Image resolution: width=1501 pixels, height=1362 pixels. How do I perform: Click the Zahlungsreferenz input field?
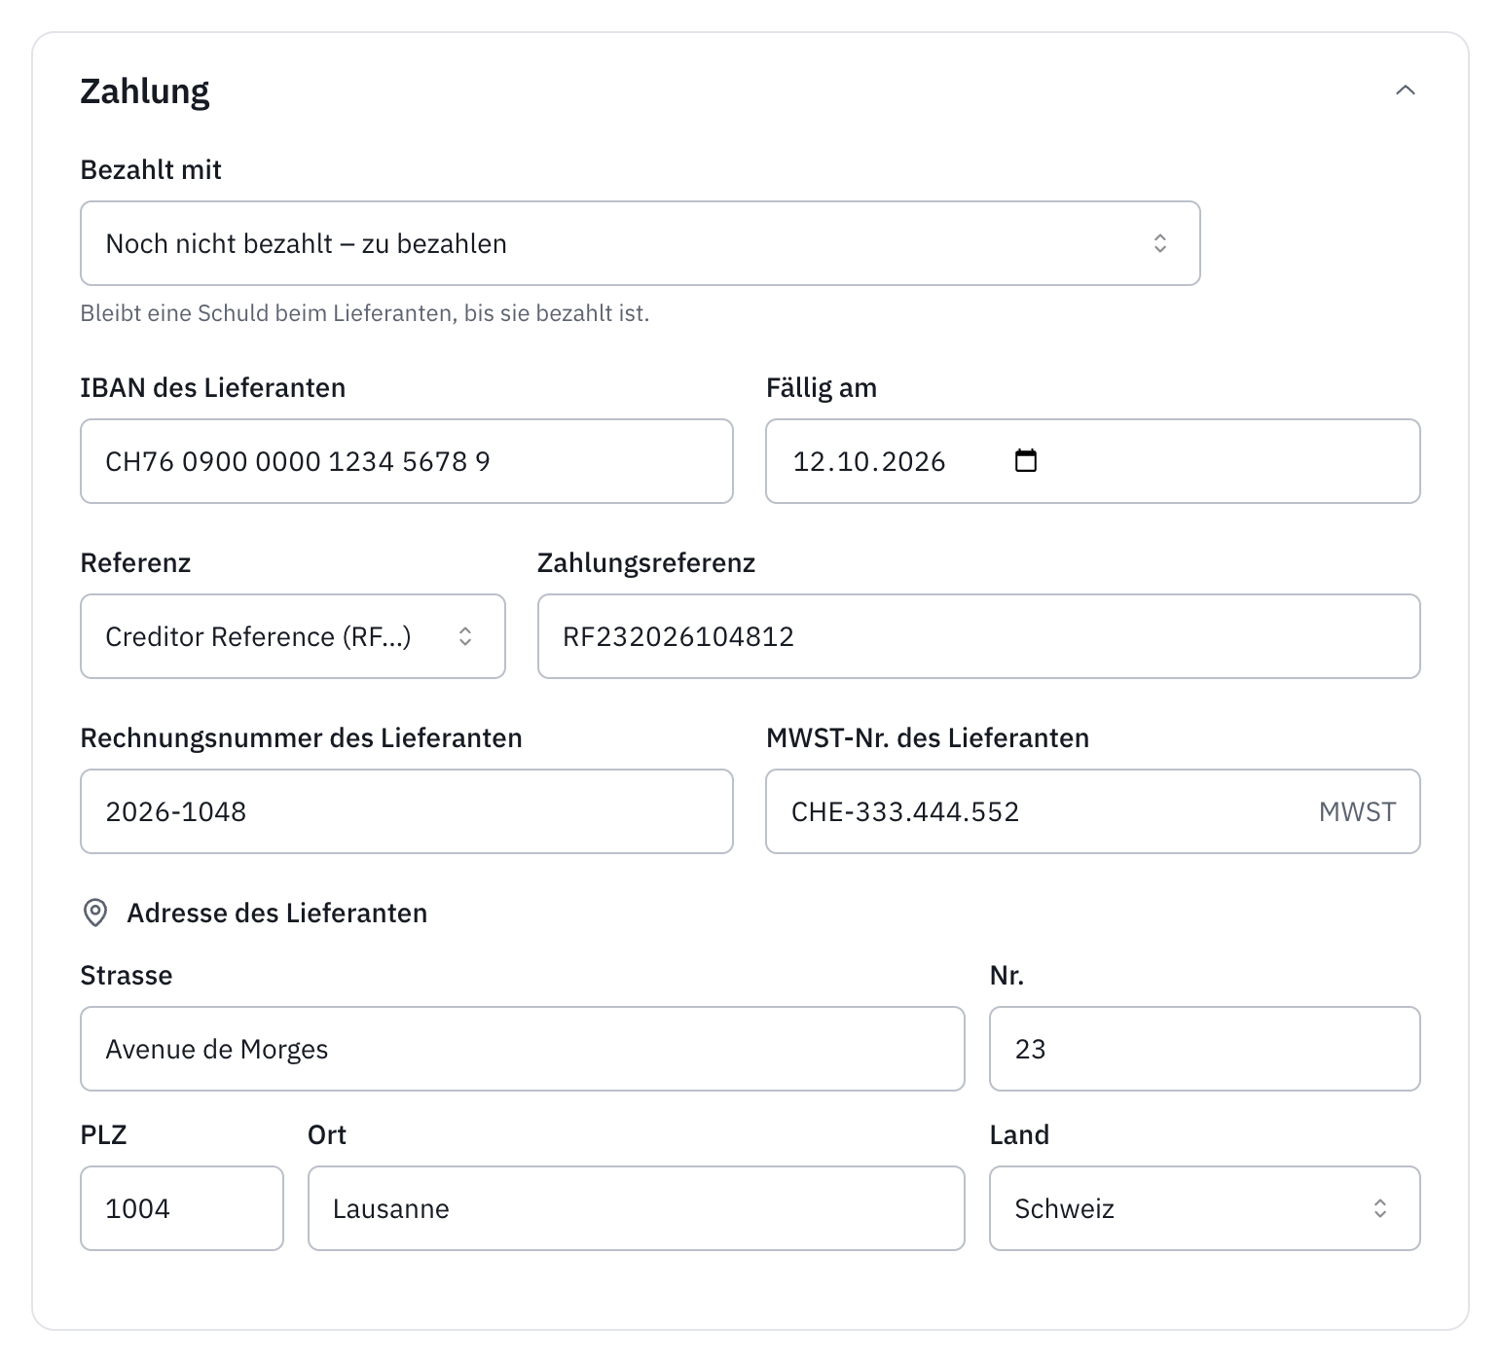pyautogui.click(x=978, y=636)
